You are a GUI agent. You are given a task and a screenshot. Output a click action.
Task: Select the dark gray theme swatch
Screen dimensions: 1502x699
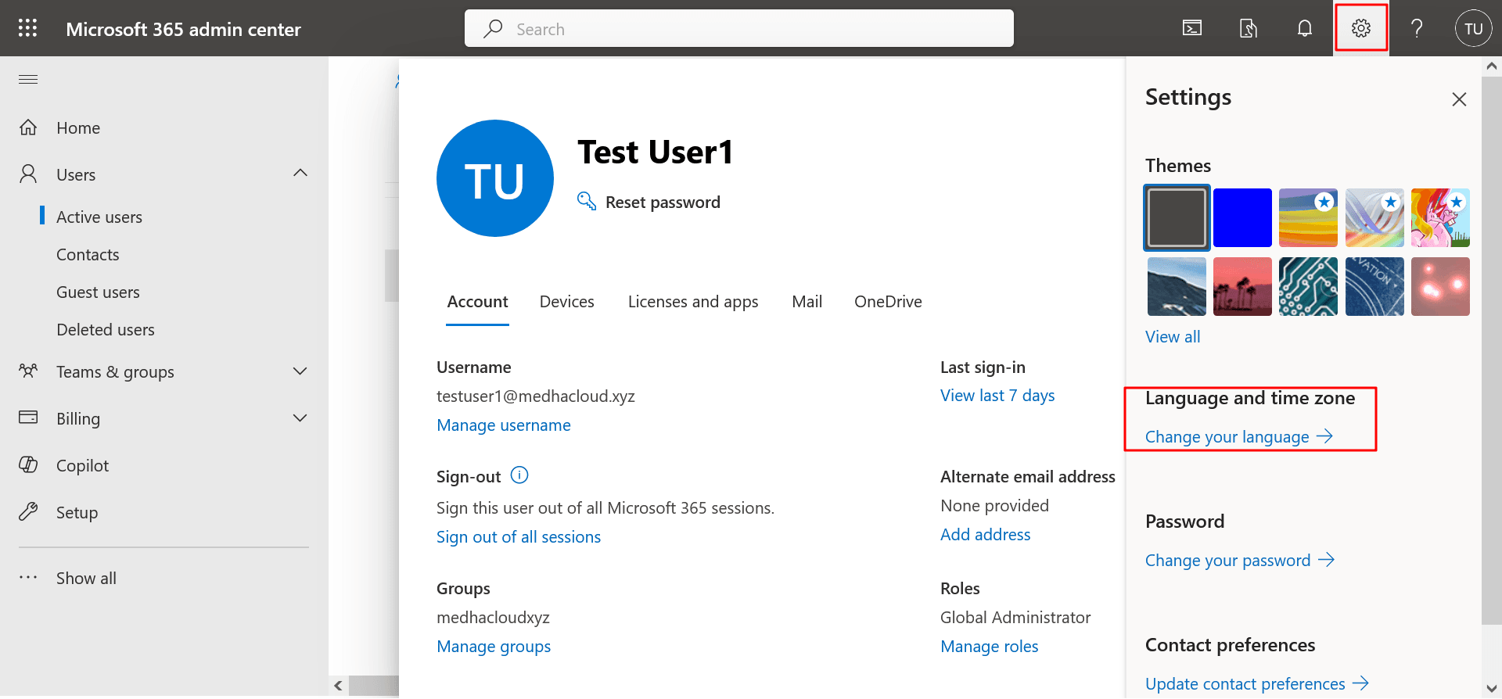pyautogui.click(x=1177, y=217)
